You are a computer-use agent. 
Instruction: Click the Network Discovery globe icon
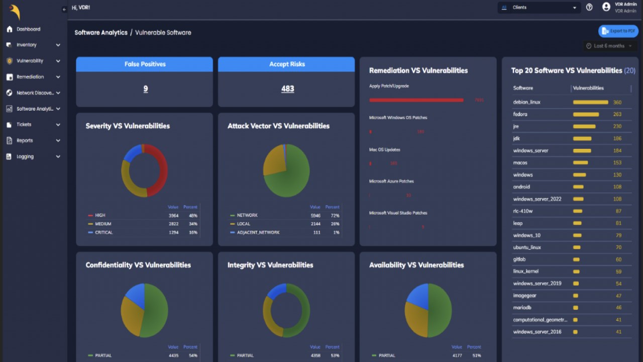tap(9, 93)
